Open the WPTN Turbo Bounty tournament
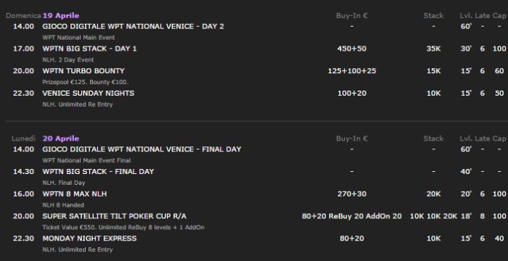The image size is (508, 261). point(83,71)
